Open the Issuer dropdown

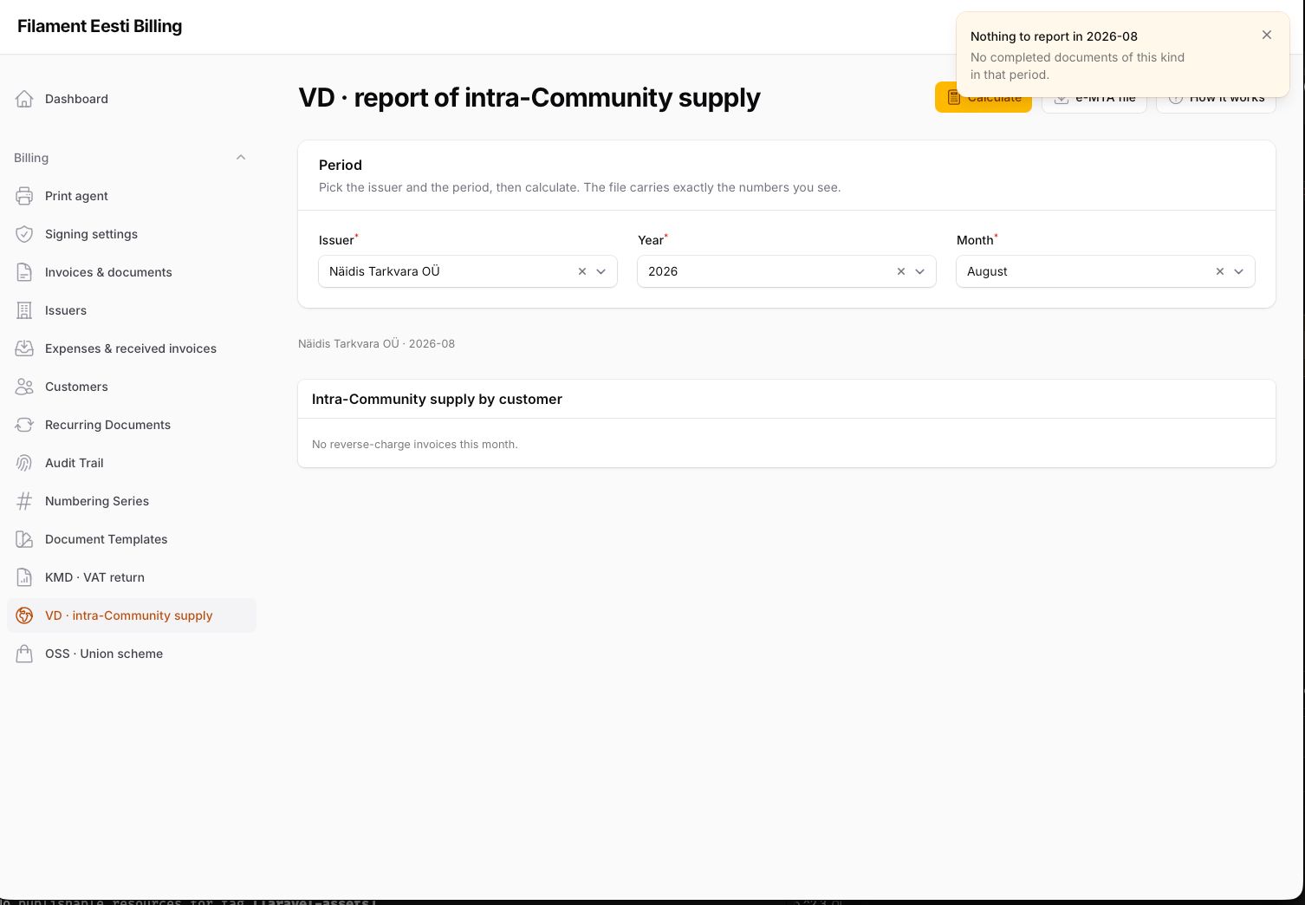tap(601, 271)
